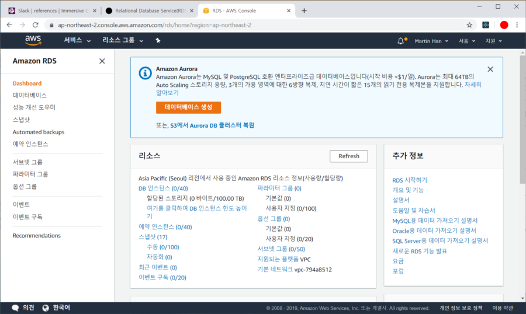This screenshot has height=314, width=526.
Task: Click the Refresh button in 리소스
Action: [348, 156]
